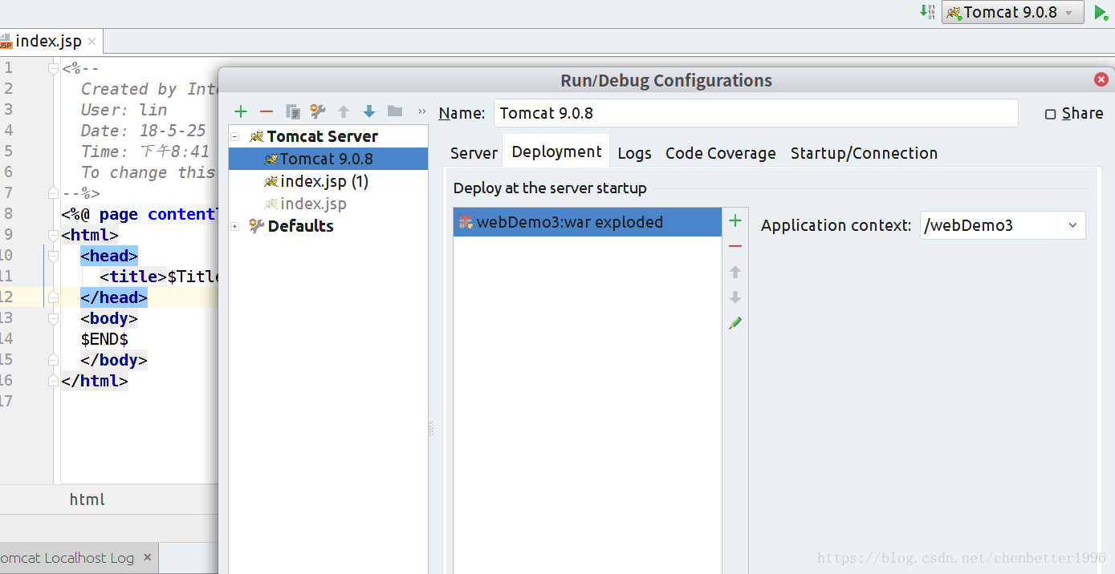1115x574 pixels.
Task: Click the Defaults tree item label
Action: 300,226
